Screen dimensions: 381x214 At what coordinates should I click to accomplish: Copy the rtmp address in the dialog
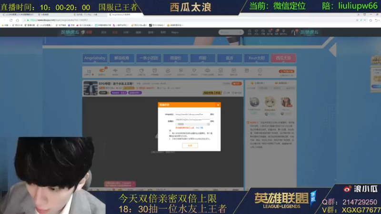pos(212,114)
